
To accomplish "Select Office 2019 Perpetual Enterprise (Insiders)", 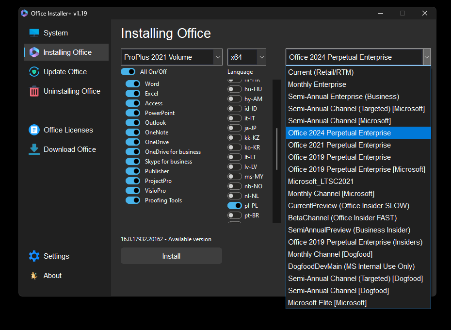I will click(358, 242).
